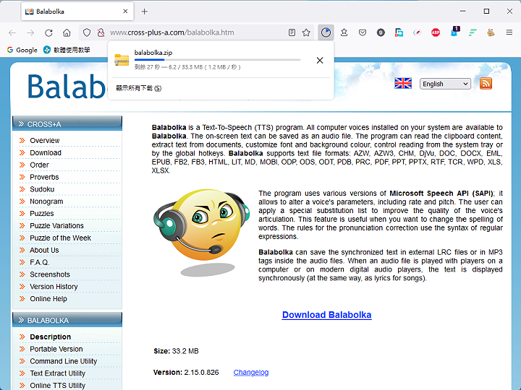
Task: Click the insecure connection lock icon
Action: click(x=101, y=32)
